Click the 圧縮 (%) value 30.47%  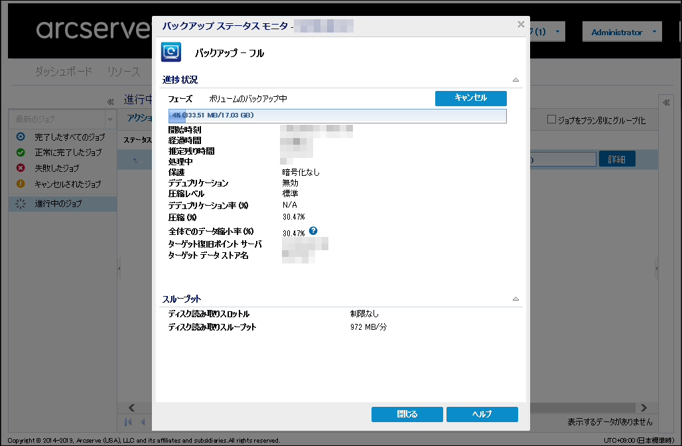(294, 216)
